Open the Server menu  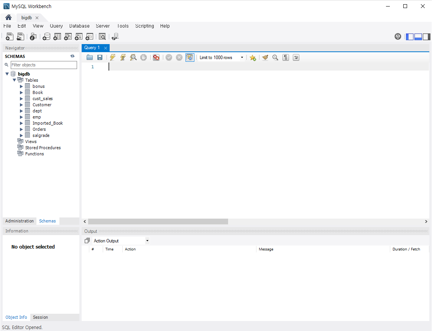click(103, 26)
